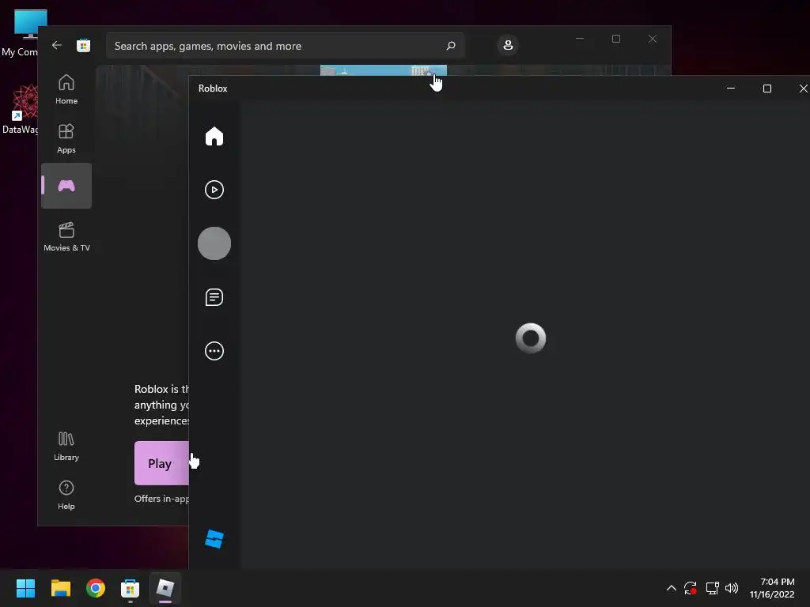Go to Home in Microsoft Store
Image resolution: width=810 pixels, height=607 pixels.
(66, 89)
